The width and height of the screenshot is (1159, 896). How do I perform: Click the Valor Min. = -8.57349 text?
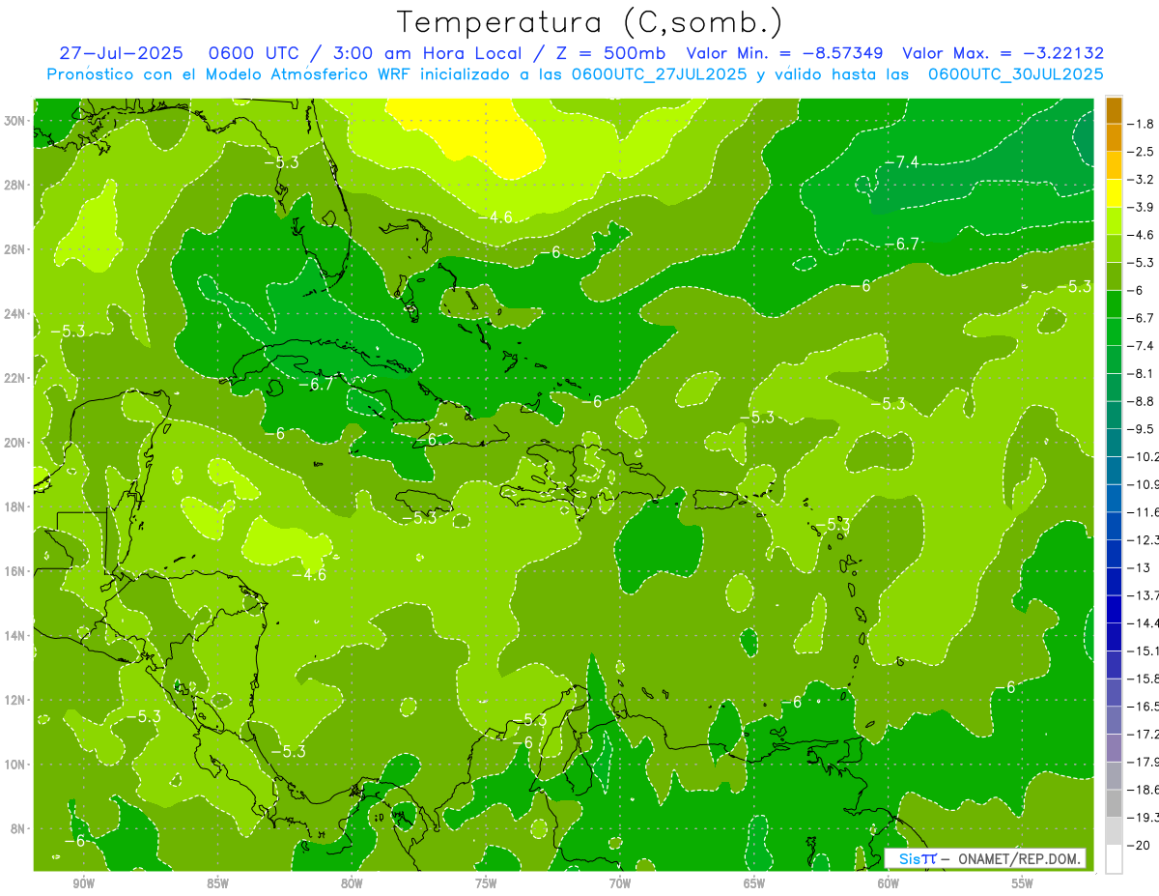(786, 53)
